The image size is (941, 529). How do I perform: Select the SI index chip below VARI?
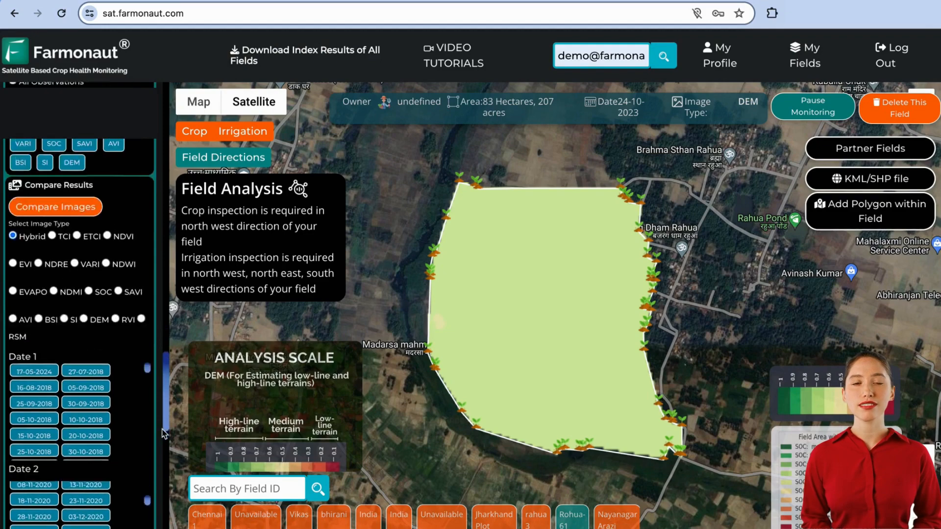(x=45, y=163)
